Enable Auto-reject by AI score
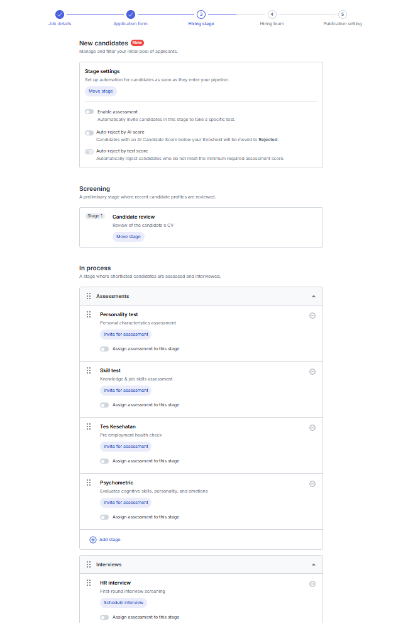Image resolution: width=408 pixels, height=623 pixels. 89,132
